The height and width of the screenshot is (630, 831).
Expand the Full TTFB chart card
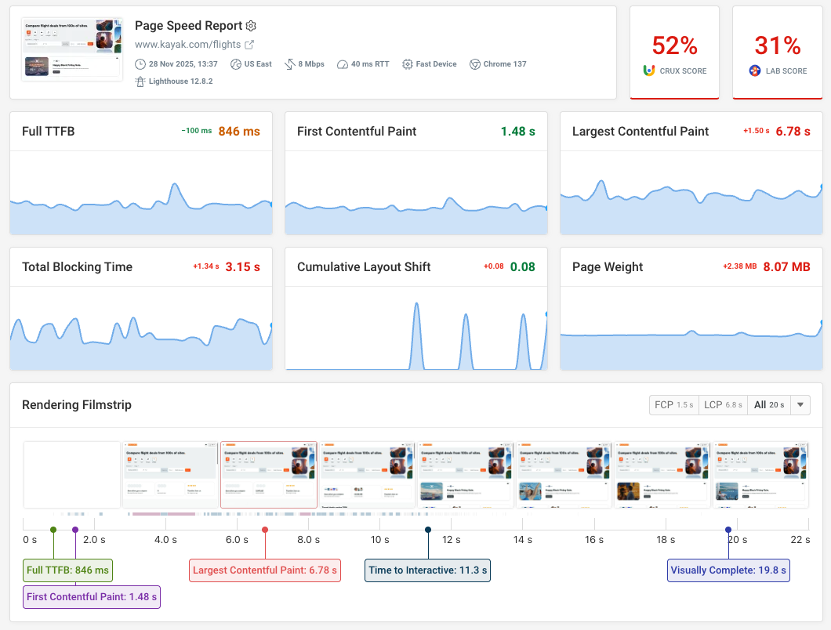[141, 173]
